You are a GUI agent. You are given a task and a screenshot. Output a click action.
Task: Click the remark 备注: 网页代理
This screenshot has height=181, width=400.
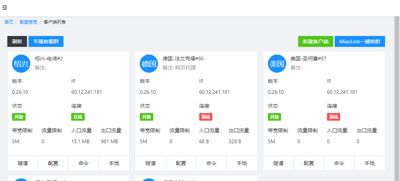tap(179, 68)
